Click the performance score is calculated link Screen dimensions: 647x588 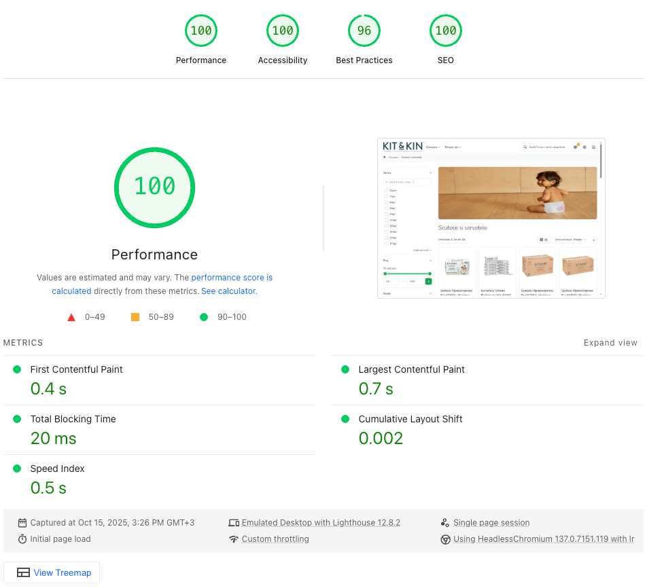(x=232, y=277)
